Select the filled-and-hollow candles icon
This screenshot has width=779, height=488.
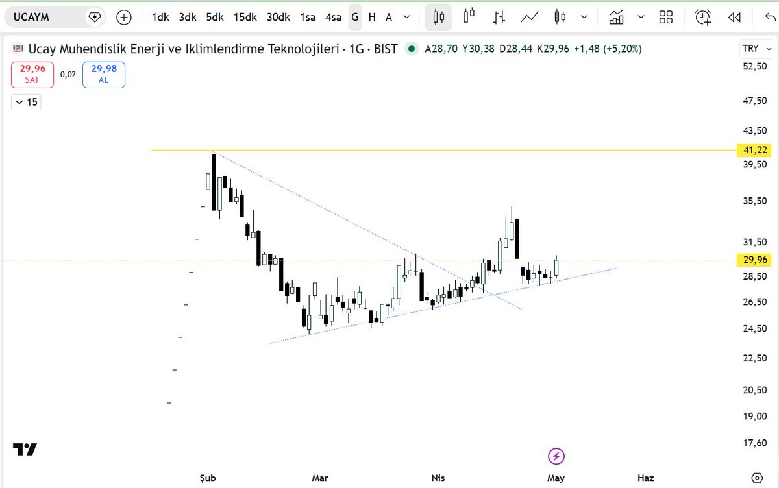pos(561,18)
